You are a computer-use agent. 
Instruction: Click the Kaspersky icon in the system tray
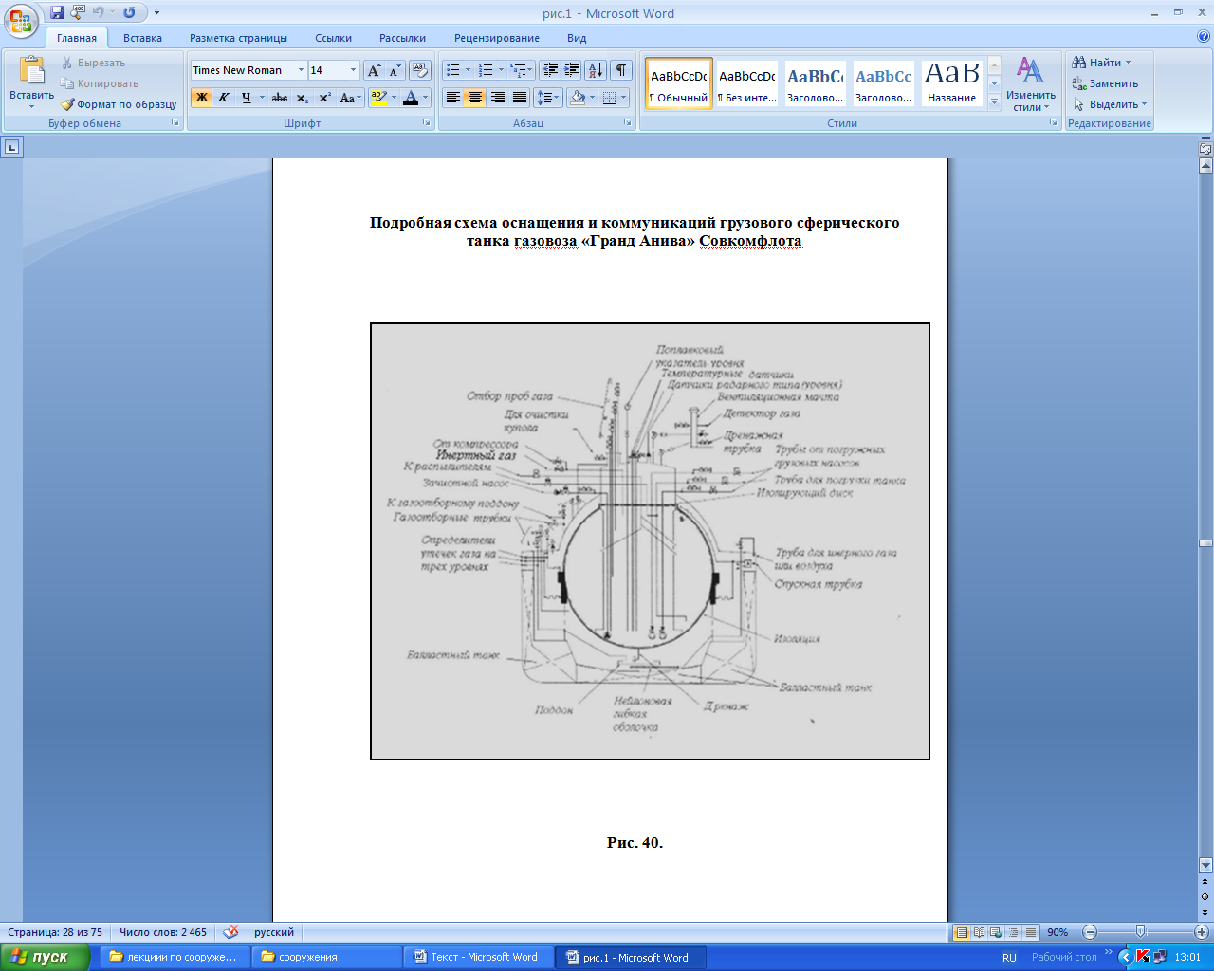pos(1143,957)
